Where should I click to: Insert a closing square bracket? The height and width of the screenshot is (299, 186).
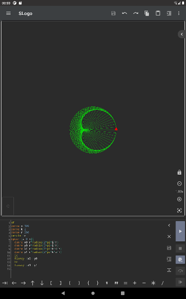point(60,283)
